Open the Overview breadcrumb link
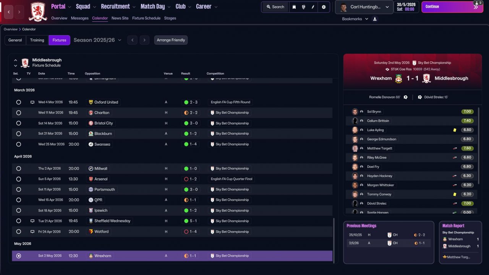This screenshot has height=275, width=489. 11,29
